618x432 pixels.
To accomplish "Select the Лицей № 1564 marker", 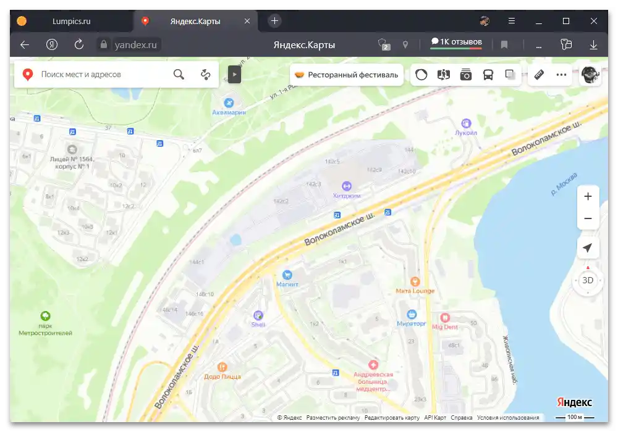I will (x=72, y=149).
